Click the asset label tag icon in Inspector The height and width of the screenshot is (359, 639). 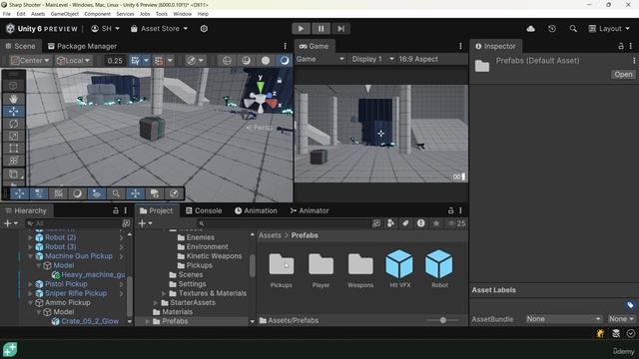pos(630,305)
